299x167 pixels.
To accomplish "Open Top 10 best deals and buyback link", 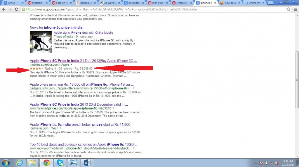I will (x=83, y=144).
